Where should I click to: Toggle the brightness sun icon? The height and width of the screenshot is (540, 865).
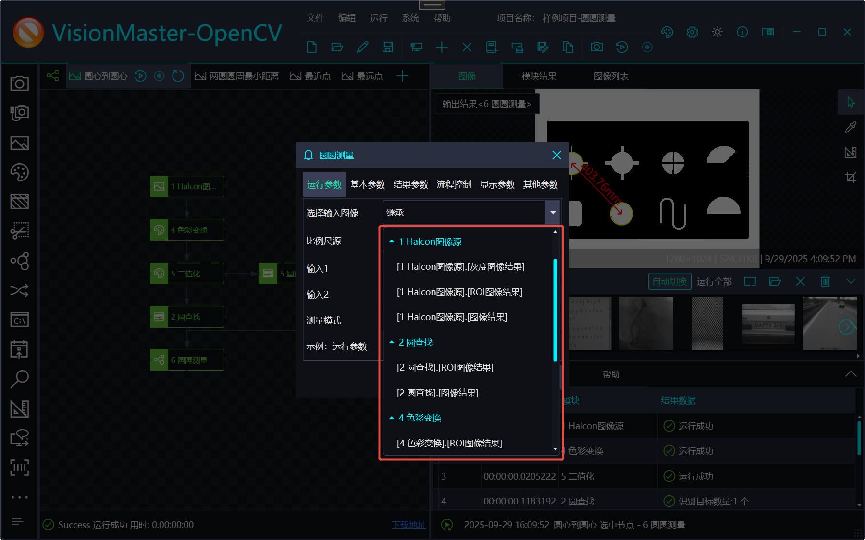[717, 32]
